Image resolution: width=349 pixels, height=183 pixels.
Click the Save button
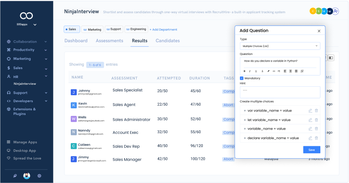click(x=311, y=150)
